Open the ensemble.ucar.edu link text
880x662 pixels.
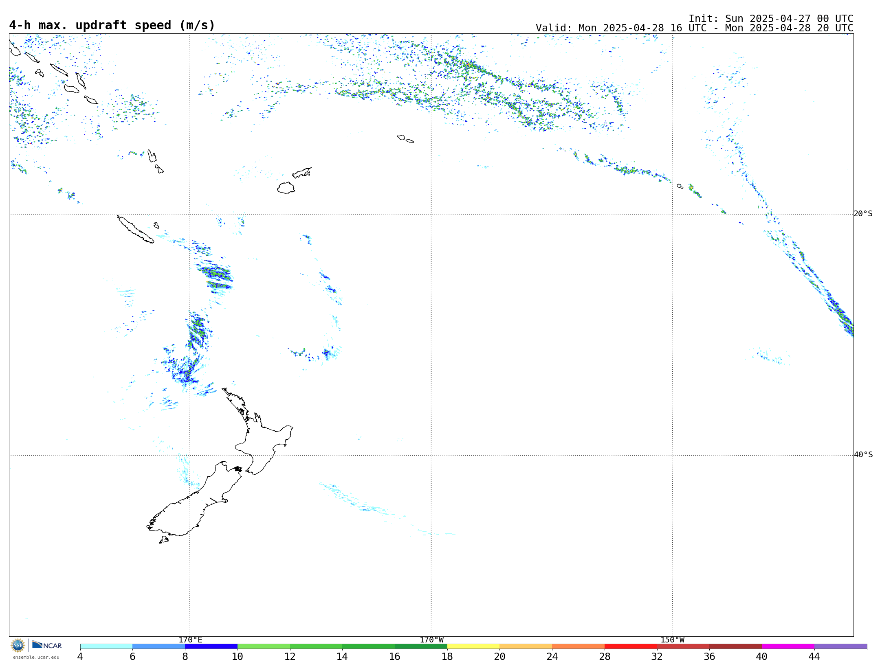36,657
